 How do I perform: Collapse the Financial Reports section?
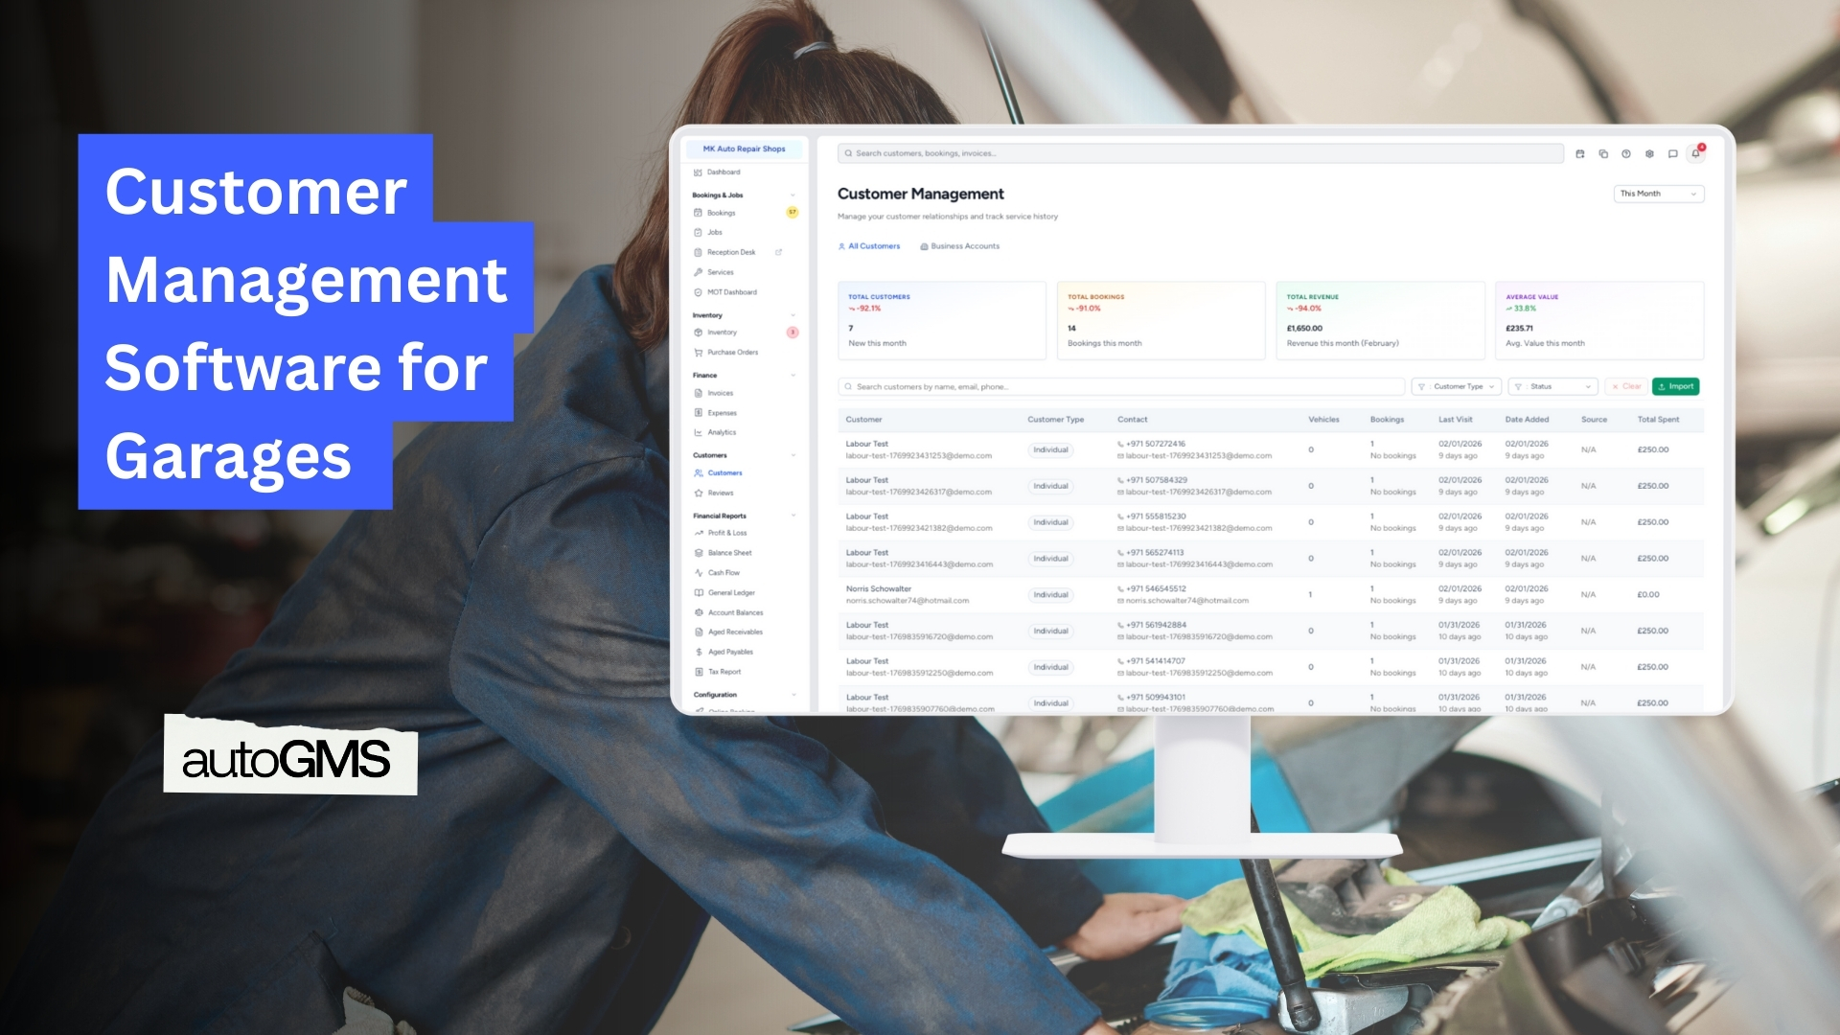pyautogui.click(x=793, y=515)
